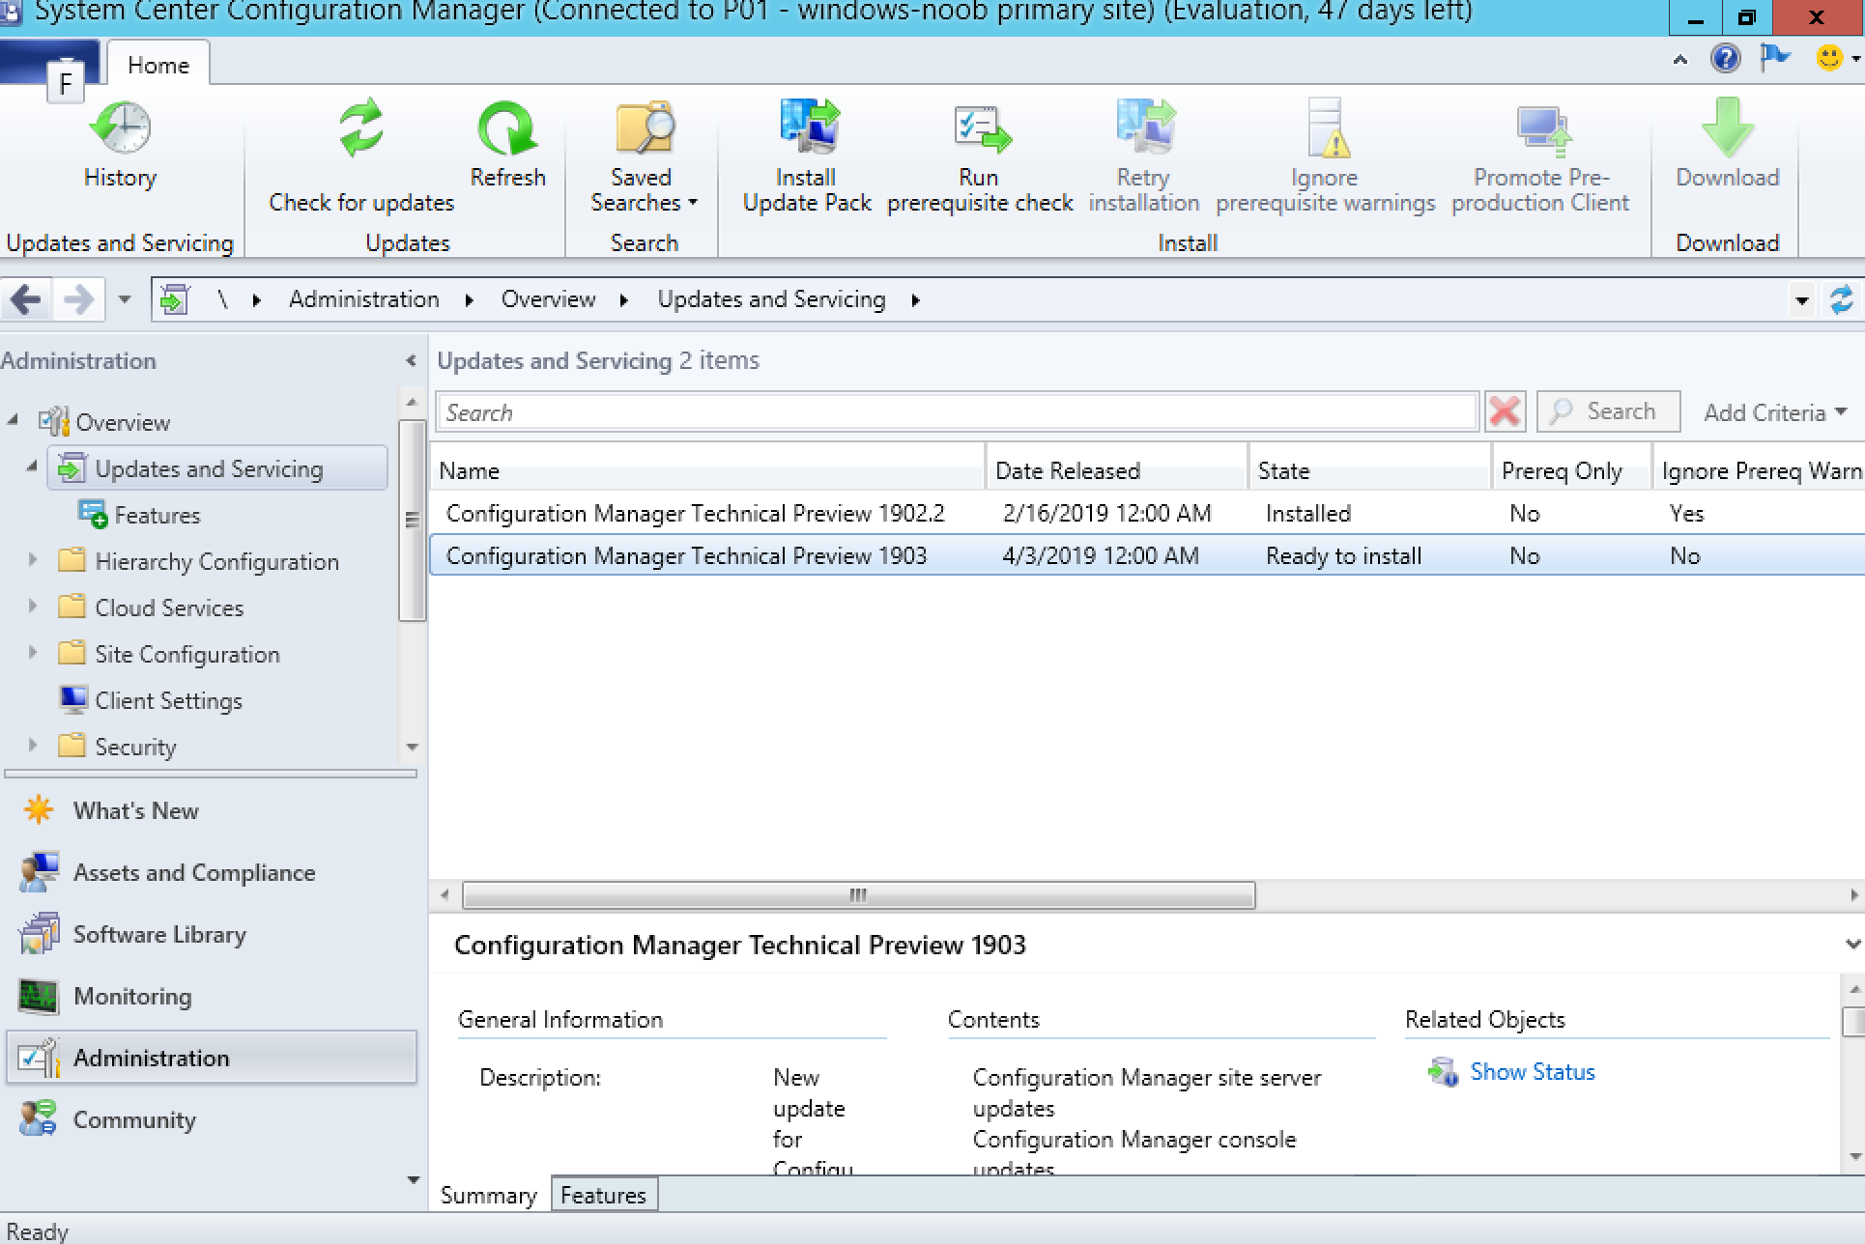Collapse the Overview tree node
The height and width of the screenshot is (1244, 1865).
click(x=13, y=420)
